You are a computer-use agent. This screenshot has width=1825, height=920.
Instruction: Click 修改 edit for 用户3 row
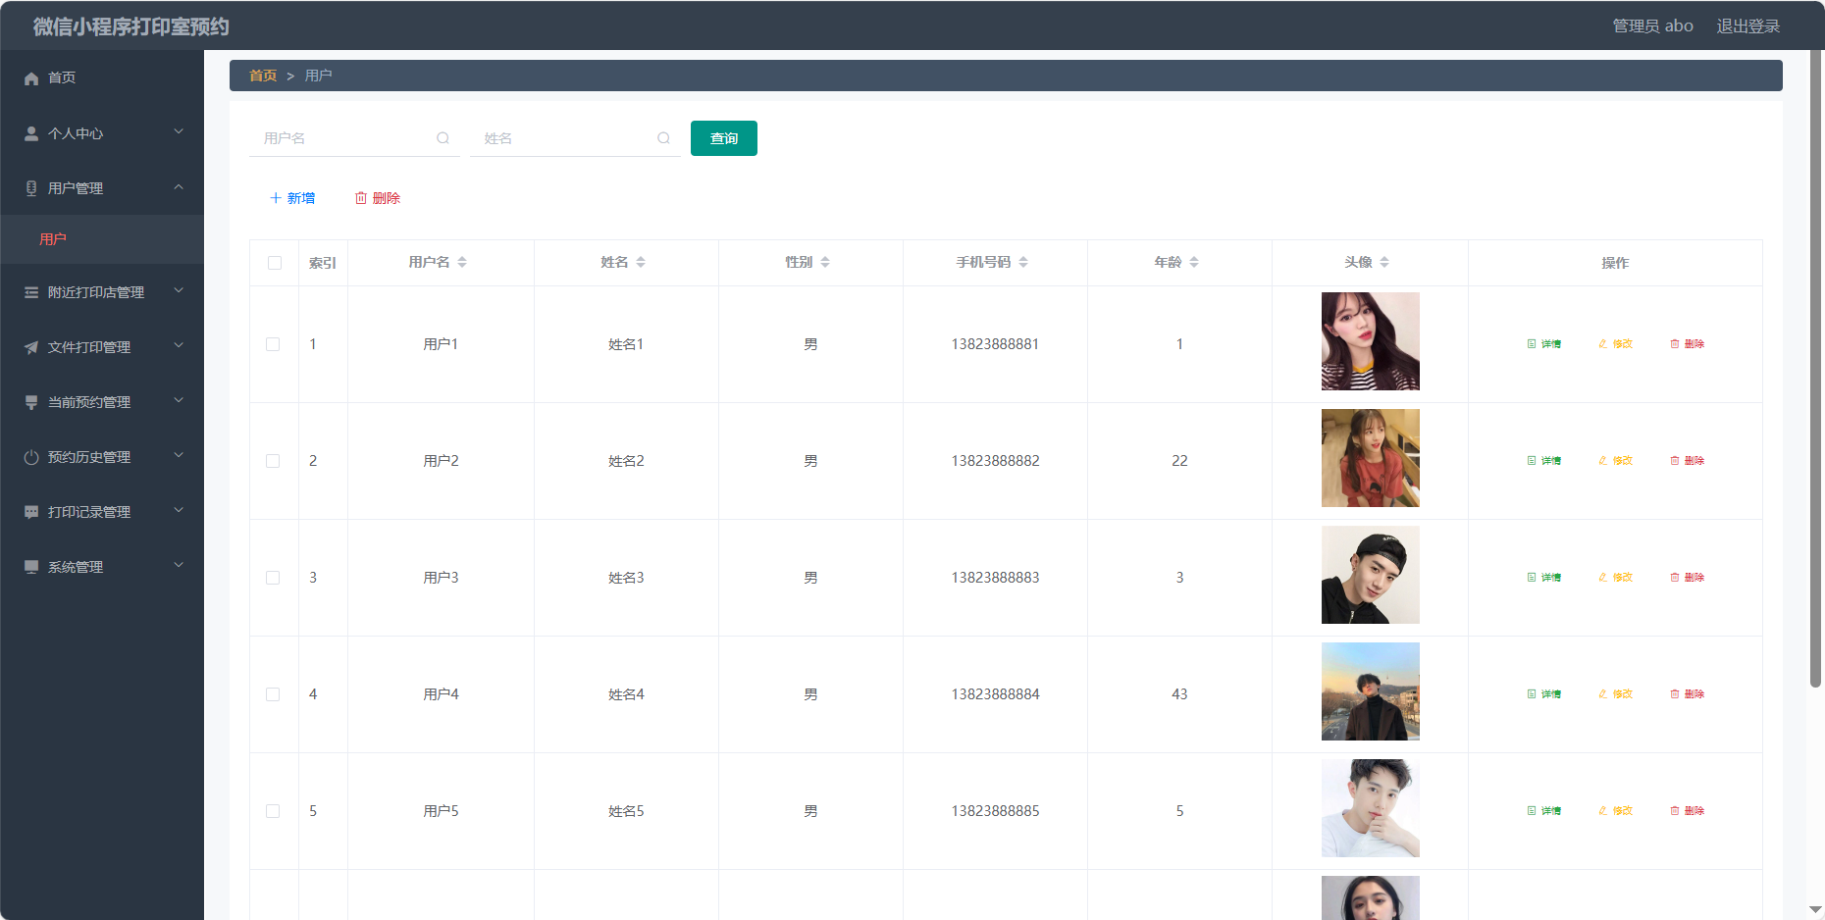tap(1616, 578)
